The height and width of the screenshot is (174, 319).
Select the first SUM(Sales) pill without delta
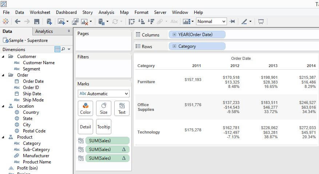point(107,140)
